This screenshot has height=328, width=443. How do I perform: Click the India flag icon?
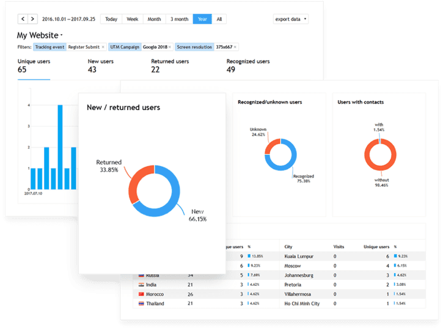141,285
